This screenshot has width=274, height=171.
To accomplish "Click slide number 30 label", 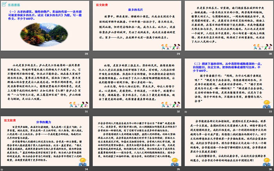I will (x=270, y=54).
